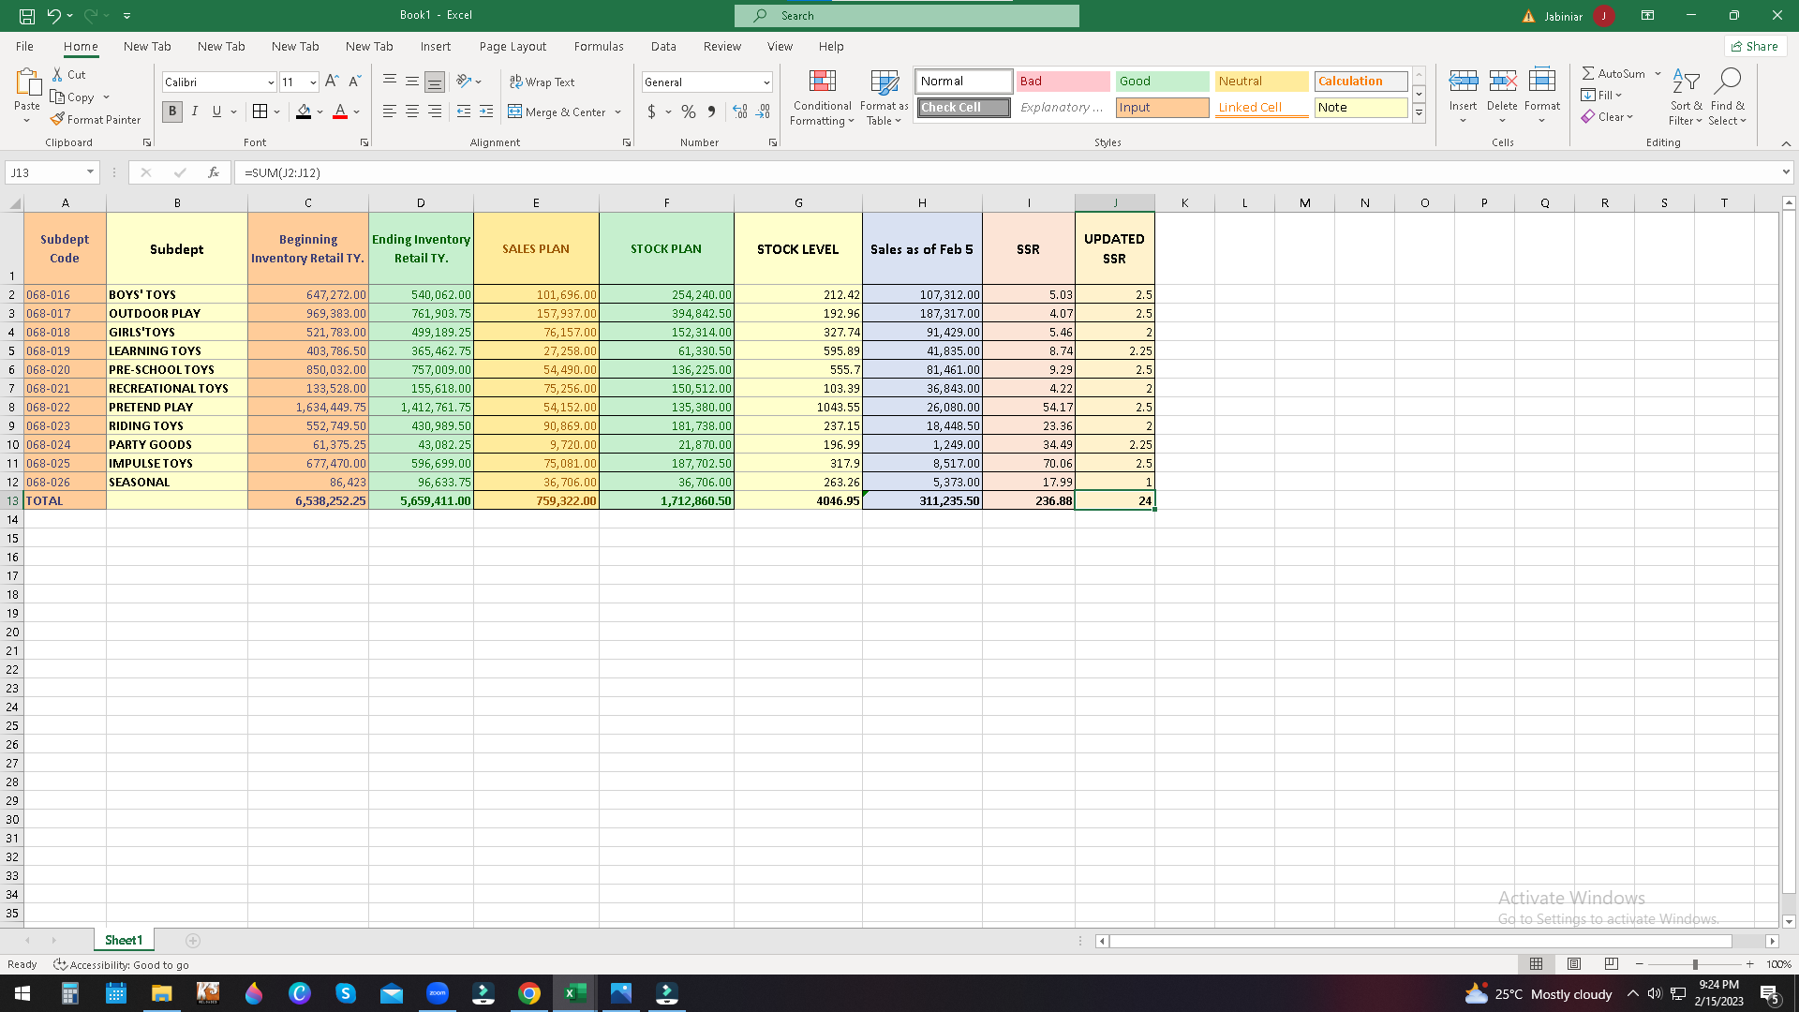Click the Share button
This screenshot has height=1012, width=1799.
[x=1755, y=46]
